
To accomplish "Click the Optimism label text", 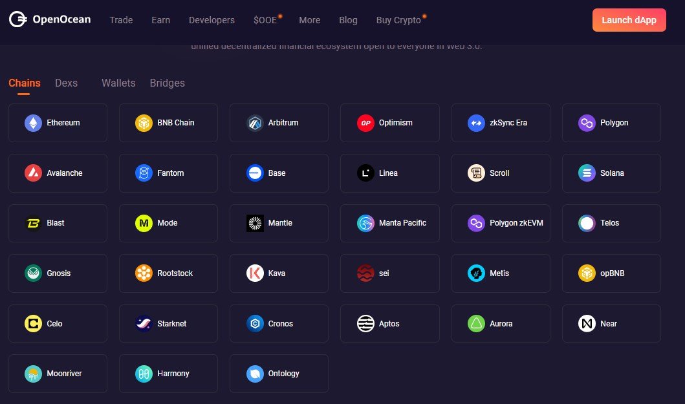I will 396,123.
